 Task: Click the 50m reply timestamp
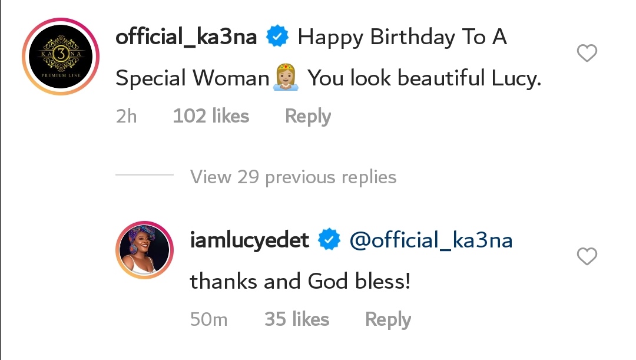209,319
